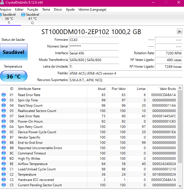184x191 pixels.
Task: Click the Nº Horas Ligado 7269 horas value
Action: 169,67
